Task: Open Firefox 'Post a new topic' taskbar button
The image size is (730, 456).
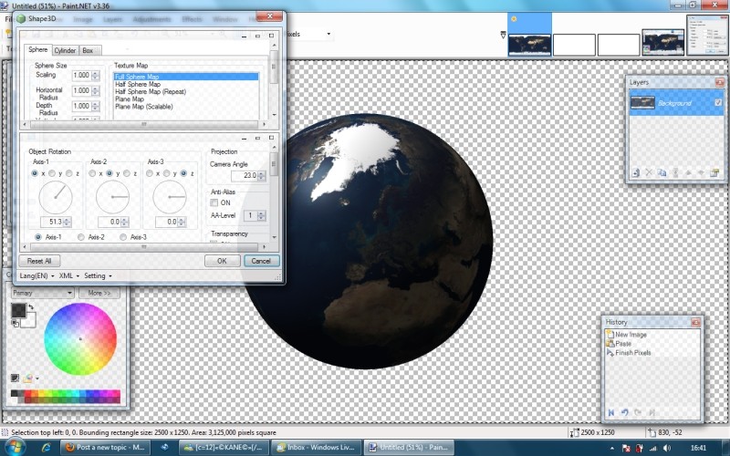Action: click(105, 448)
